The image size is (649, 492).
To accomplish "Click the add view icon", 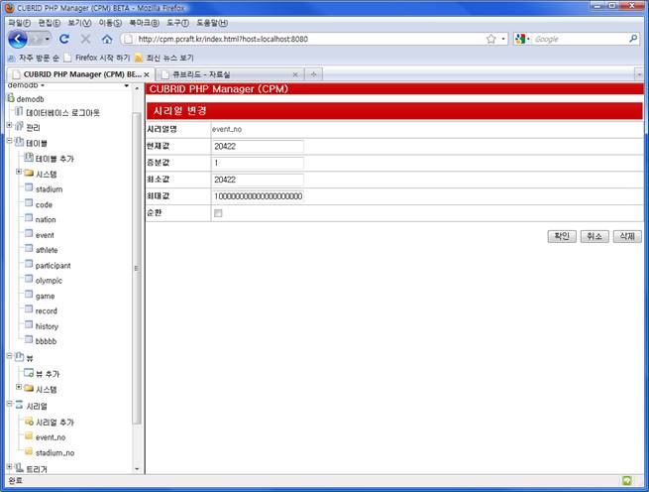I will tap(29, 373).
